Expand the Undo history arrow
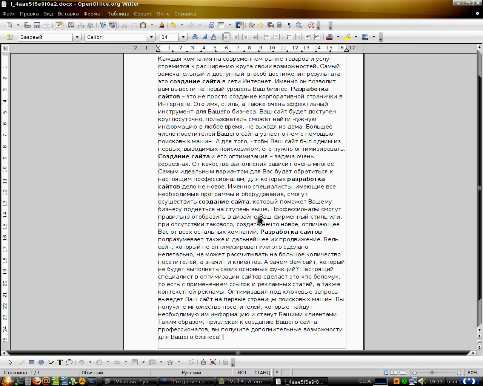 pos(182,25)
